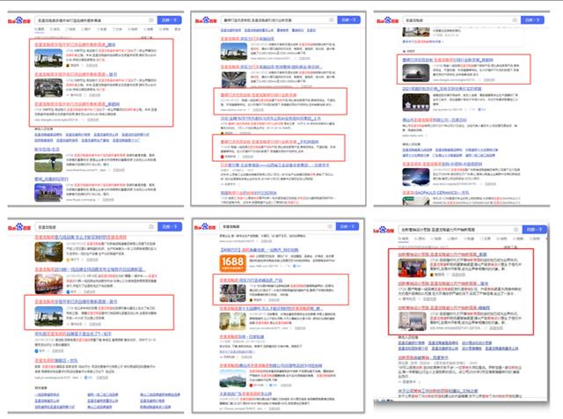
Task: Open camera image search in the bottom-right screenshot
Action: coord(516,229)
